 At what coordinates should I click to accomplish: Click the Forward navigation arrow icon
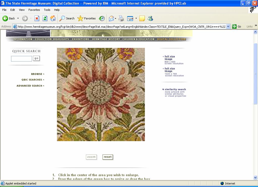[x=25, y=18]
